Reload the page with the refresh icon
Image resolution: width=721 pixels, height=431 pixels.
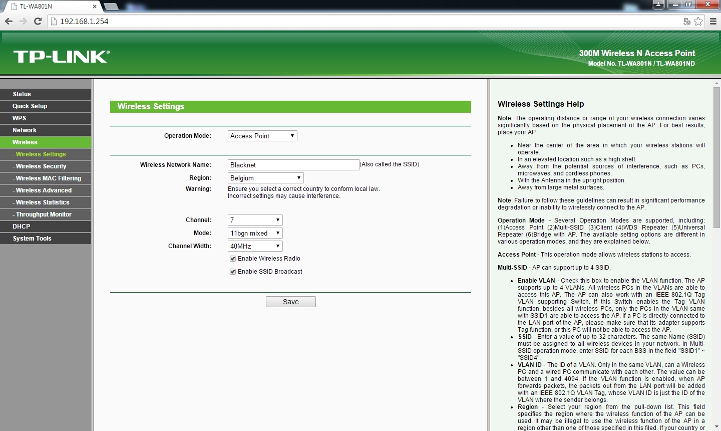[38, 21]
